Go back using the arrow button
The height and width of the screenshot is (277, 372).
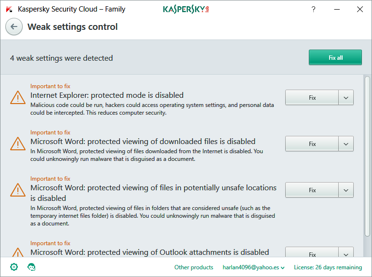coord(14,26)
